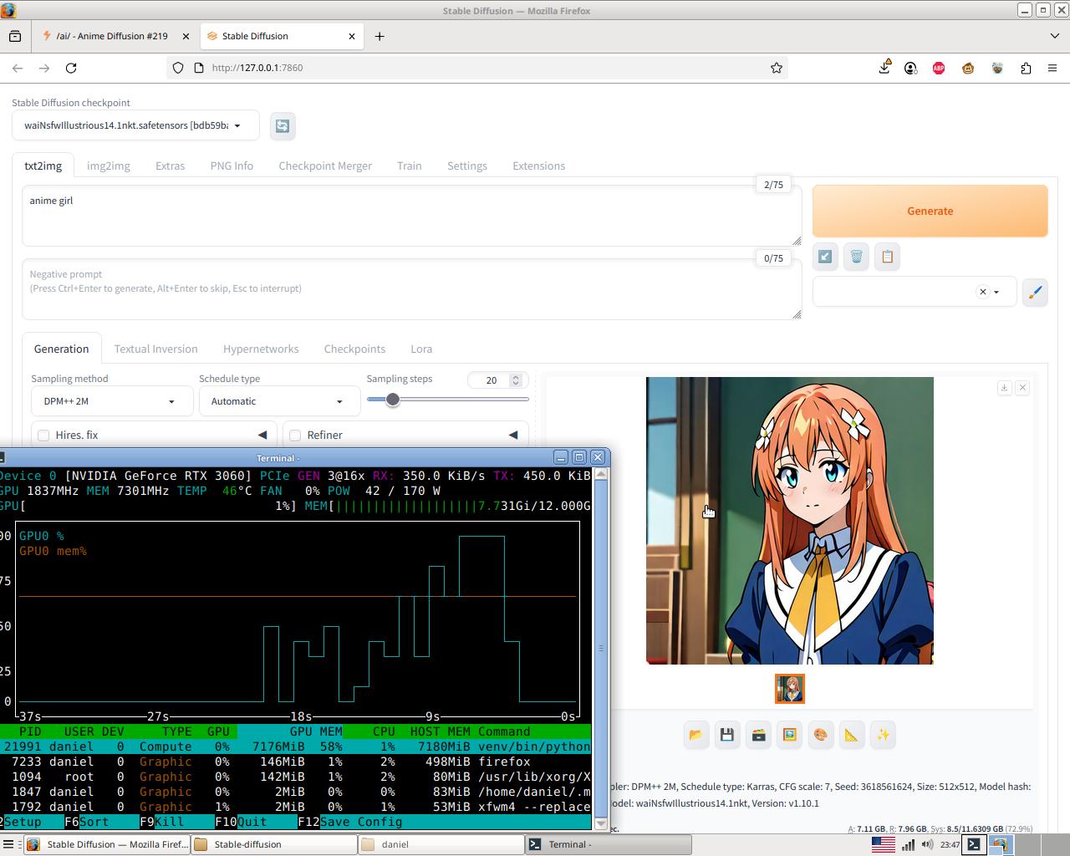Enable the Refiner checkbox

coord(295,435)
